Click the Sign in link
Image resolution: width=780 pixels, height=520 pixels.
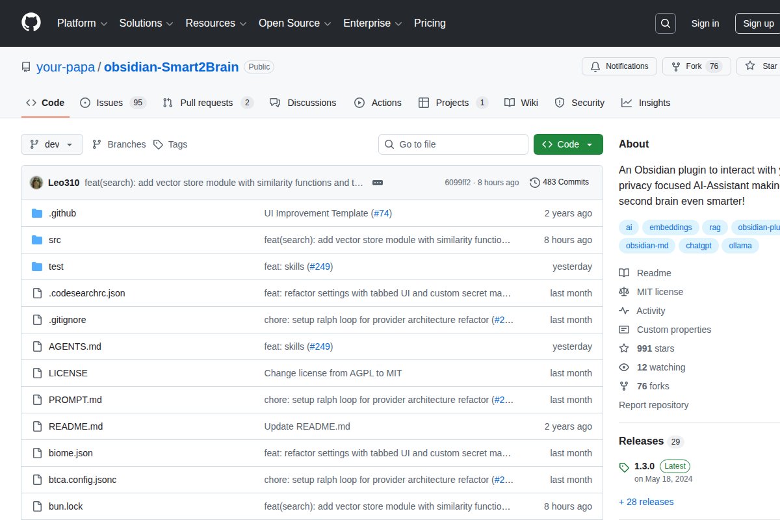(x=705, y=23)
